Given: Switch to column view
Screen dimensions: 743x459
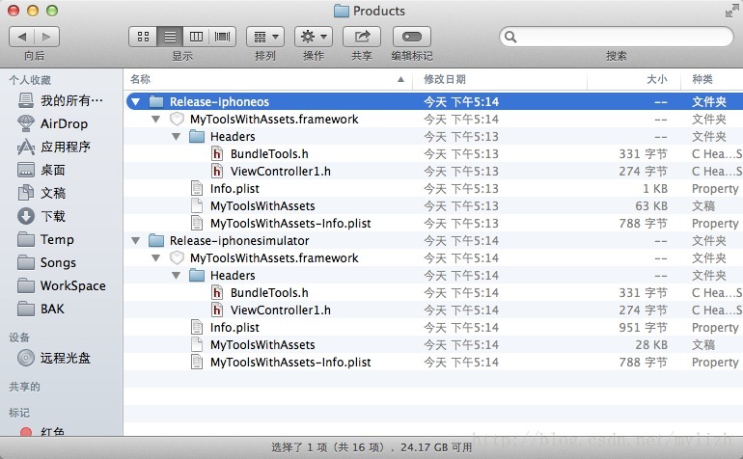Looking at the screenshot, I should tap(196, 37).
